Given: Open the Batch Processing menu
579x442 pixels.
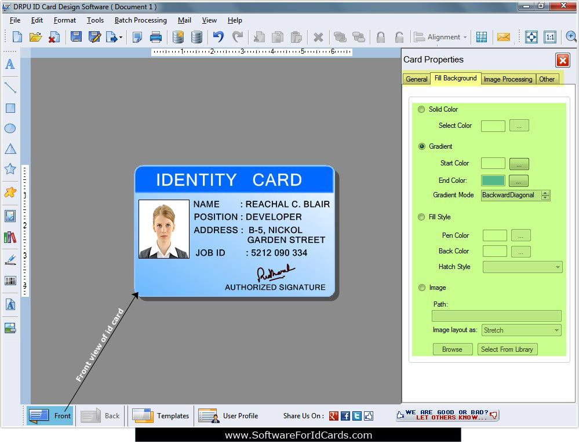Looking at the screenshot, I should click(x=141, y=20).
